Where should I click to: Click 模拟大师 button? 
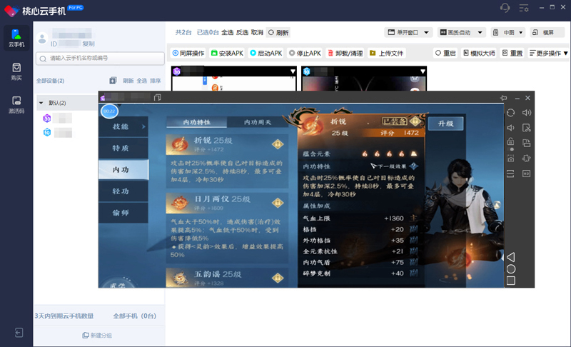coord(479,53)
